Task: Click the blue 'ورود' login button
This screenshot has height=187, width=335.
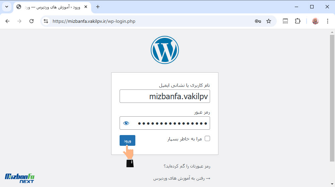Action: click(127, 140)
